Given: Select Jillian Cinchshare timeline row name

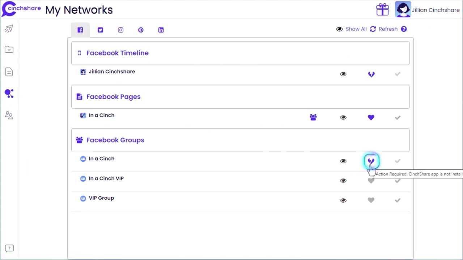Looking at the screenshot, I should pos(112,71).
